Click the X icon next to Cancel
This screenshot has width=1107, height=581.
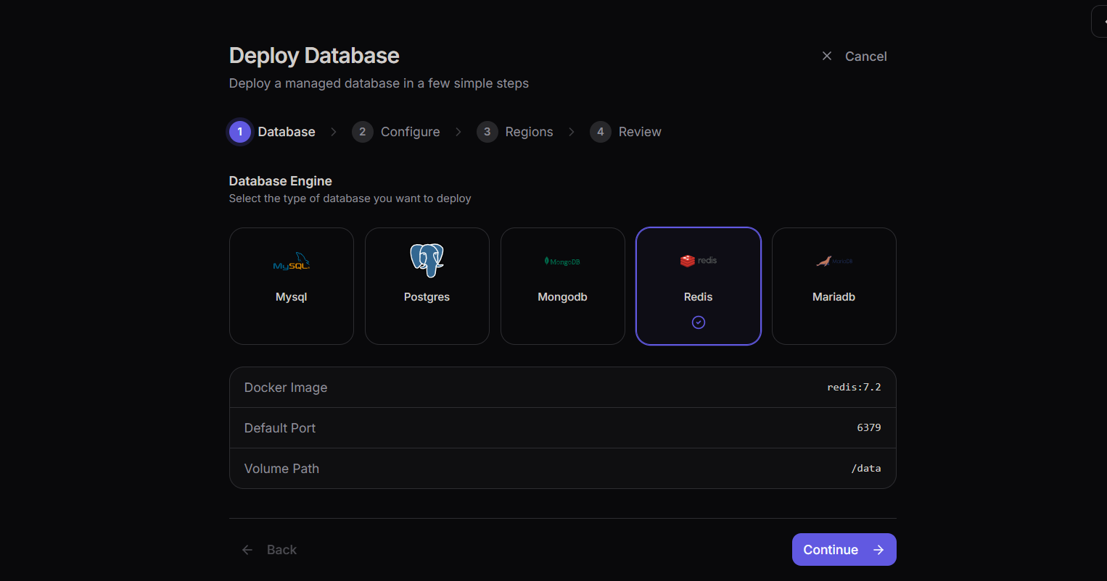(826, 55)
